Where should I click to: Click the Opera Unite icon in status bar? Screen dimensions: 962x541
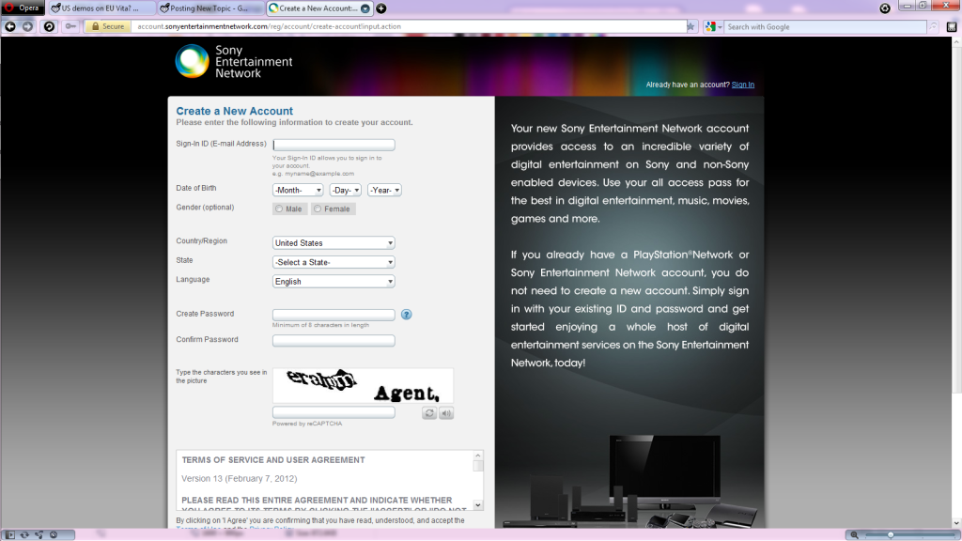(39, 534)
